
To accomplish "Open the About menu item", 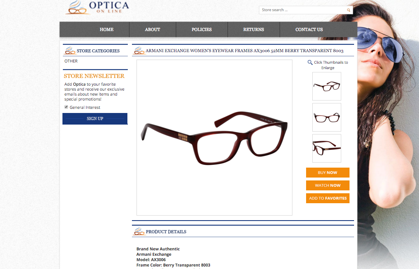I will (x=153, y=29).
